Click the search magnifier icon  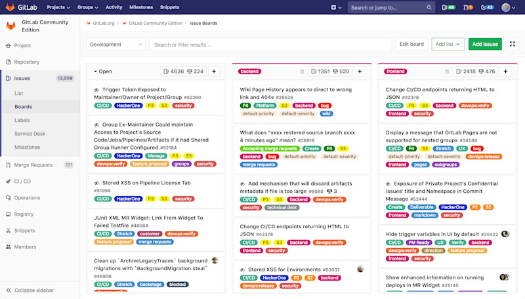[x=429, y=7]
